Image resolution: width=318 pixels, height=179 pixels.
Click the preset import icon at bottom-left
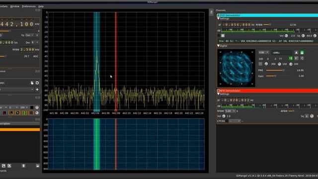(x=9, y=166)
